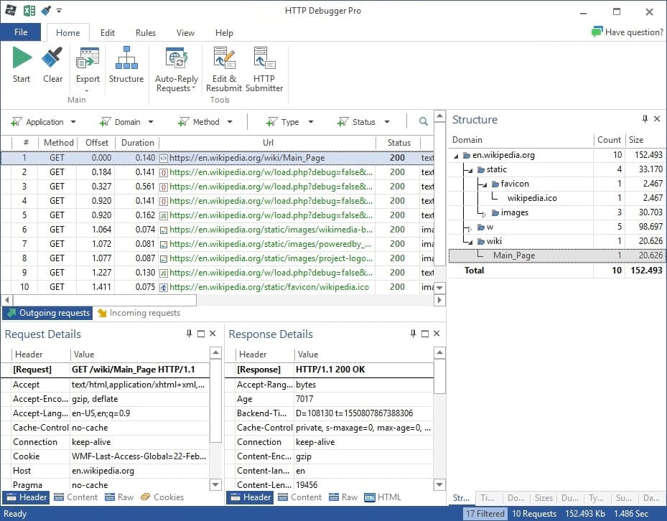This screenshot has height=521, width=667.
Task: Open Auto-Reply Requests
Action: [177, 70]
